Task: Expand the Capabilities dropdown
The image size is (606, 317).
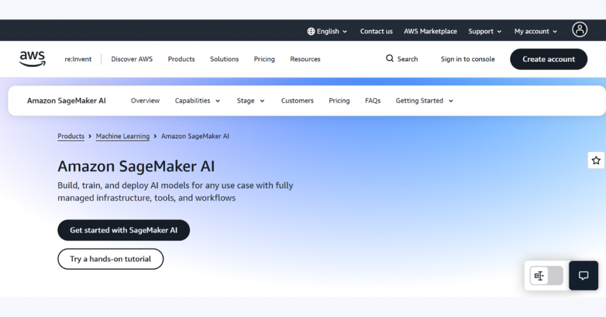Action: click(x=198, y=101)
